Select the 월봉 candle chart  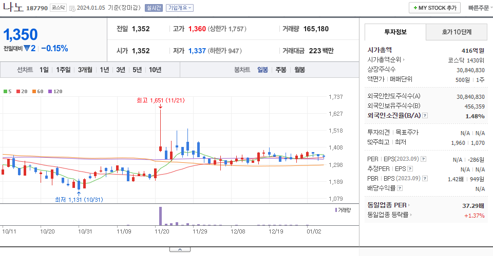299,70
